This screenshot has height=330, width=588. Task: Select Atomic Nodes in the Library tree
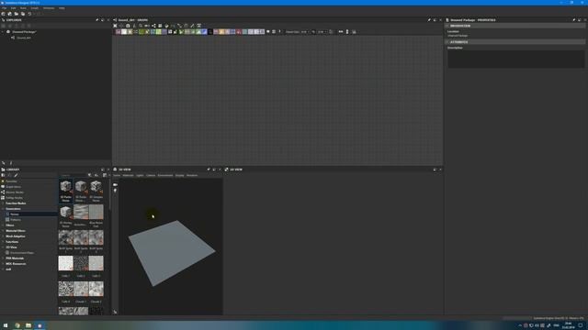click(x=15, y=192)
